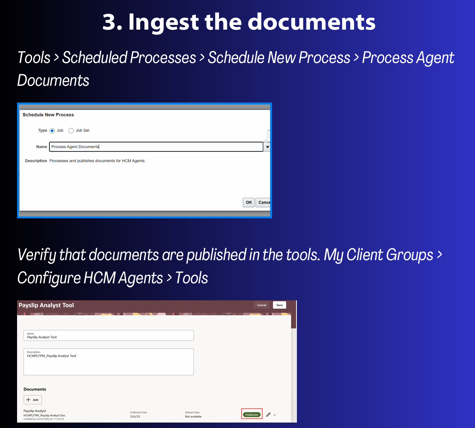The height and width of the screenshot is (428, 475).
Task: Select the Payslip Analyst document row title
Action: [x=35, y=411]
